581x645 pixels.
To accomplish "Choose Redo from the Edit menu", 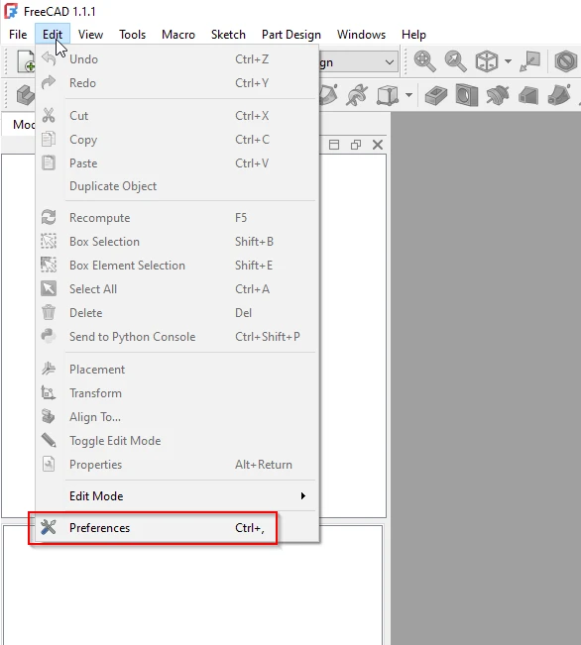I will (x=177, y=83).
